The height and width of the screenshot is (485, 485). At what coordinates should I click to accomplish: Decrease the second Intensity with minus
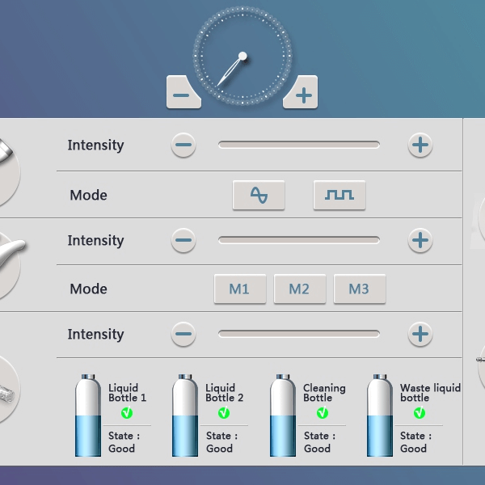click(x=183, y=240)
